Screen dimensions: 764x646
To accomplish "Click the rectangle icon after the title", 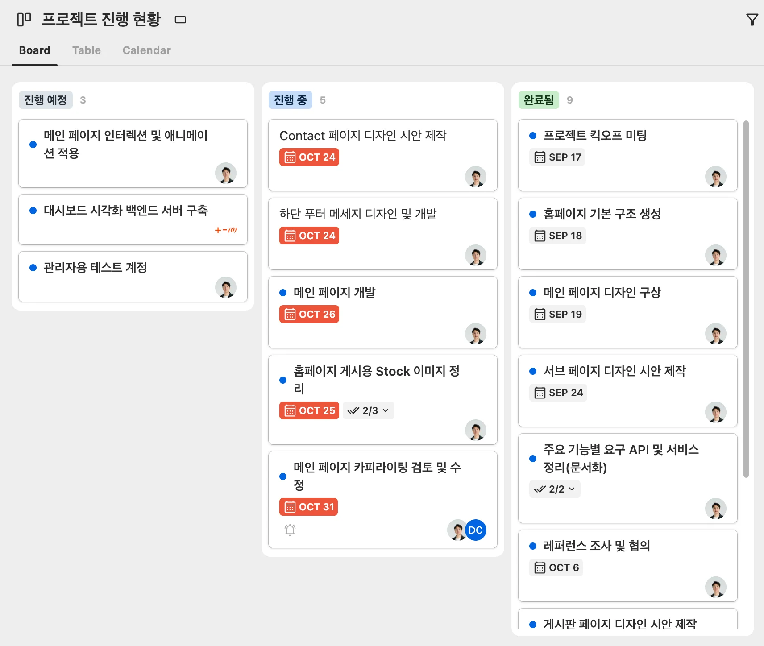I will (180, 20).
